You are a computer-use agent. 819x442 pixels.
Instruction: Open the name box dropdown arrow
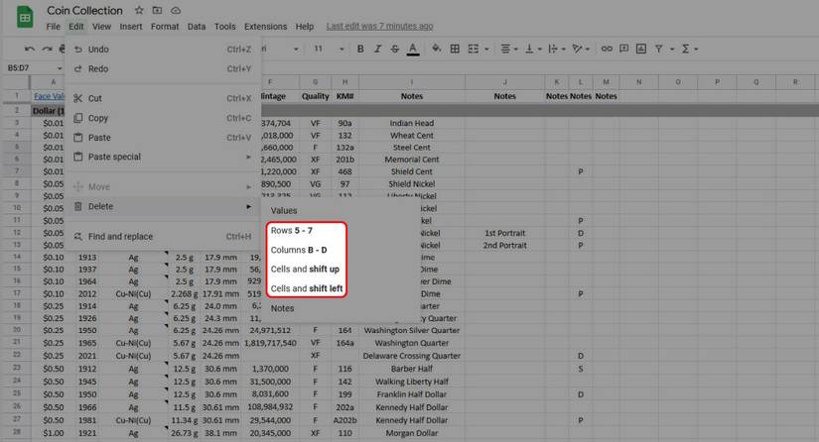point(60,68)
